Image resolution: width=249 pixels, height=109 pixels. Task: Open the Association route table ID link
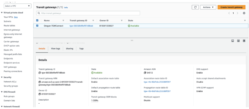[x=157, y=82]
